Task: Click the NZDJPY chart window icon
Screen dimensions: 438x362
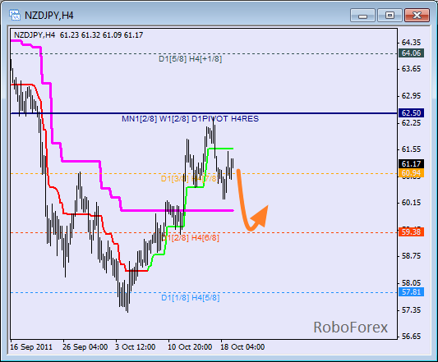Action: (x=14, y=15)
